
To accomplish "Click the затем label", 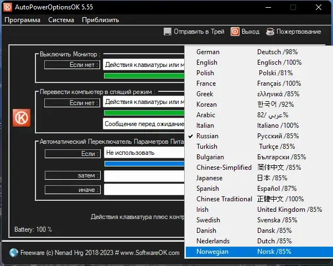I will [72, 175].
